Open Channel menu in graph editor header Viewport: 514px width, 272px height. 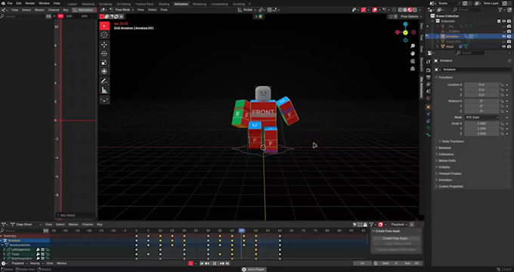pos(54,10)
